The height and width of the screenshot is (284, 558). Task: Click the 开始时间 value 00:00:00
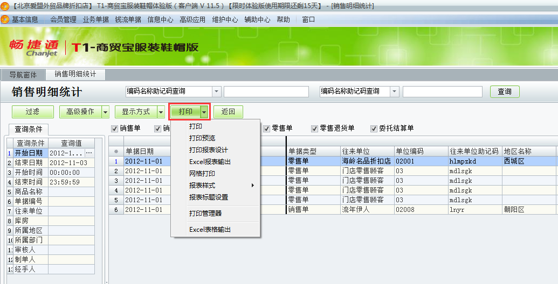tap(72, 172)
